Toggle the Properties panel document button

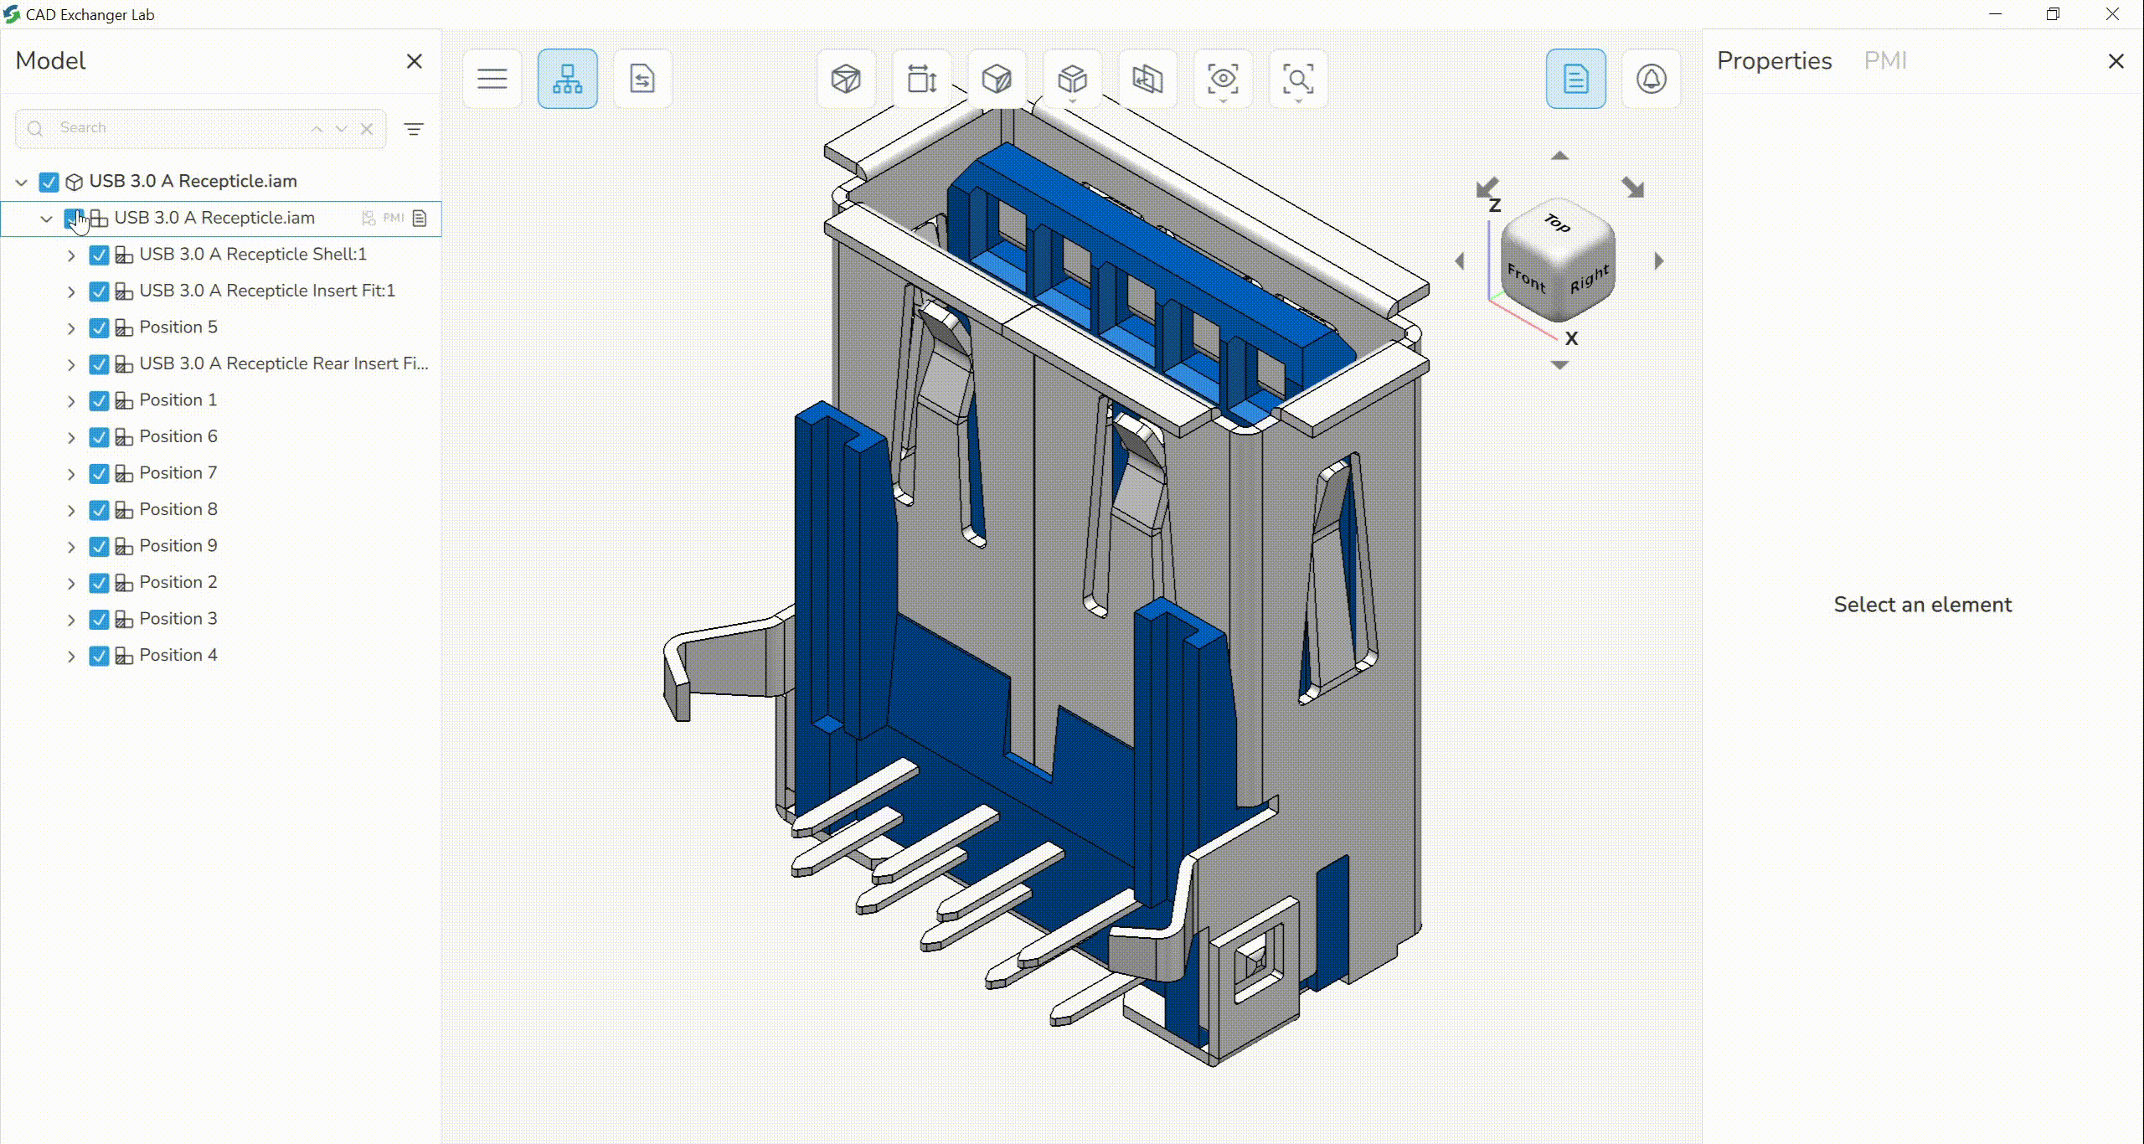(x=1575, y=79)
